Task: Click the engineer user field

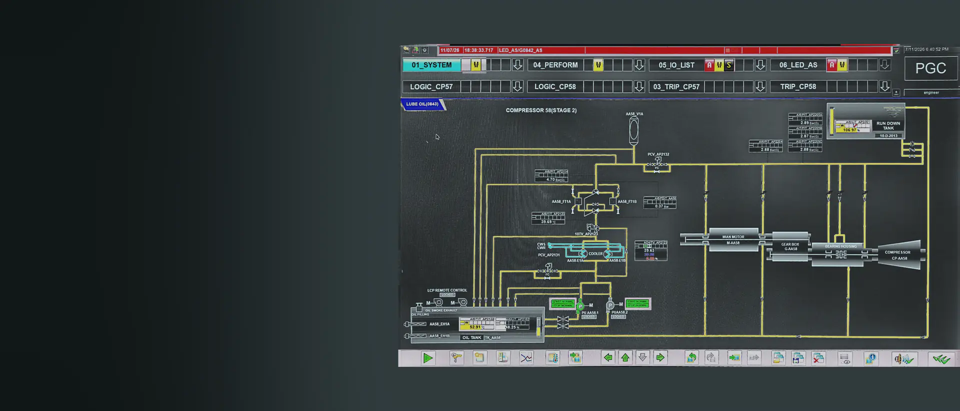Action: point(931,92)
